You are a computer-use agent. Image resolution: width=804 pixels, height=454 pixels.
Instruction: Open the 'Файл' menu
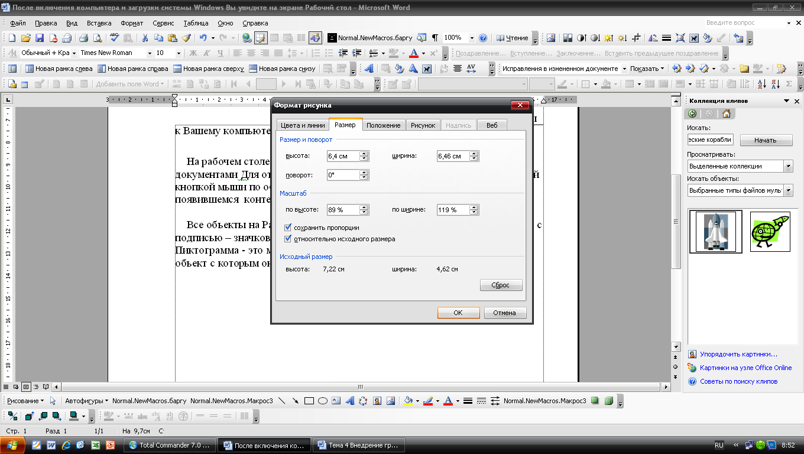click(18, 24)
